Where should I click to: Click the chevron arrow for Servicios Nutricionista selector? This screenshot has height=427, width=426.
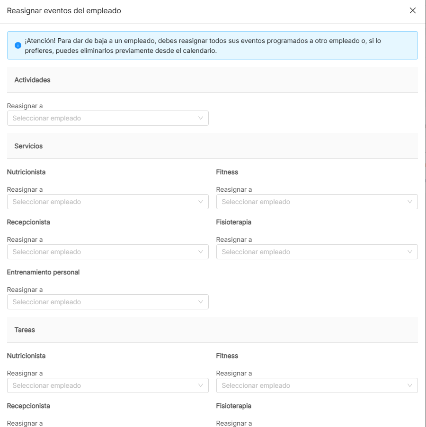pyautogui.click(x=201, y=202)
